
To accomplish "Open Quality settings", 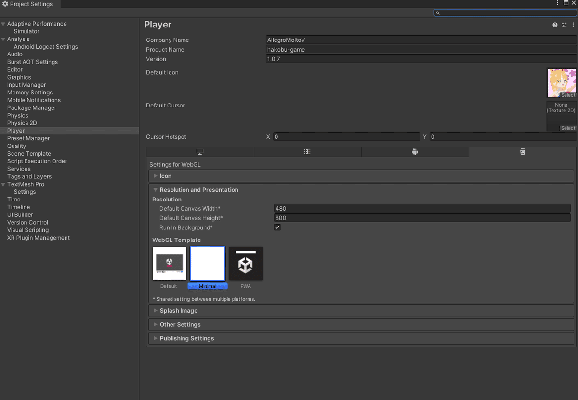I will (17, 146).
